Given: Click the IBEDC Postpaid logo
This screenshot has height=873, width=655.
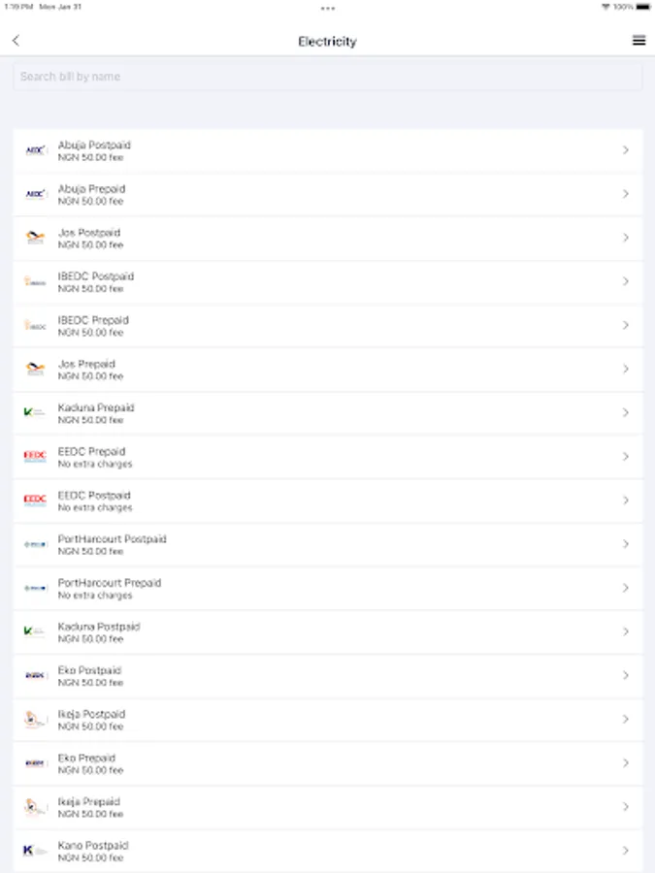Looking at the screenshot, I should click(35, 281).
